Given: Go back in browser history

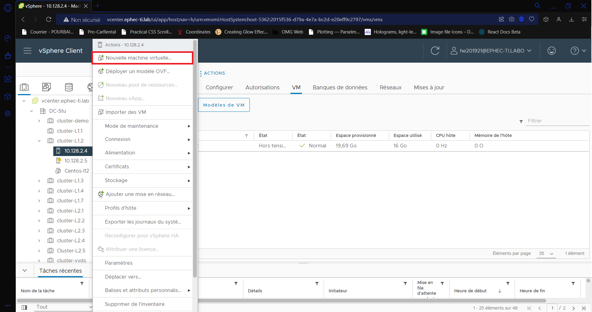Looking at the screenshot, I should point(23,19).
